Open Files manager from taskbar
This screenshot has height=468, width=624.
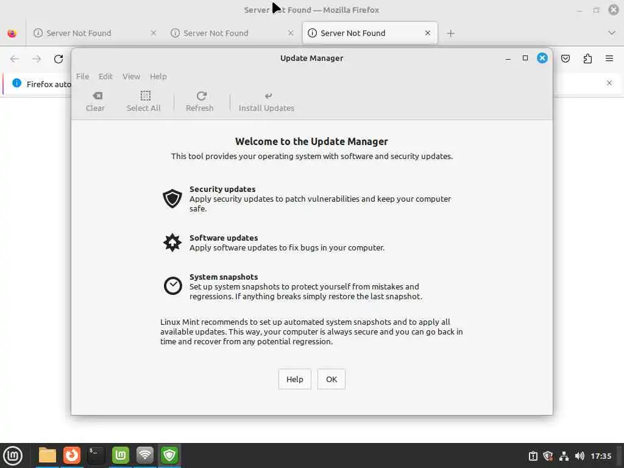point(48,455)
